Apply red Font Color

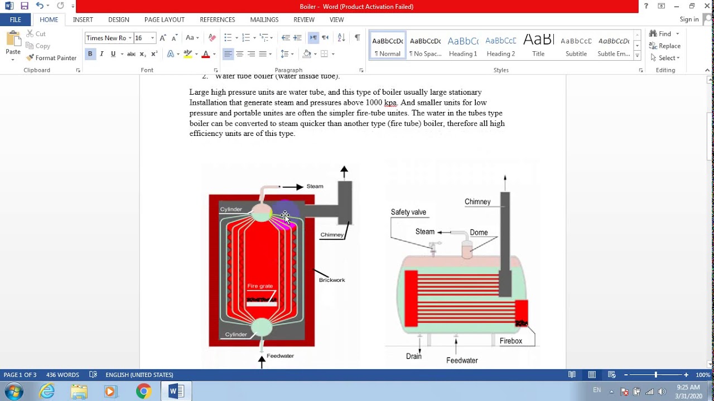(x=205, y=54)
